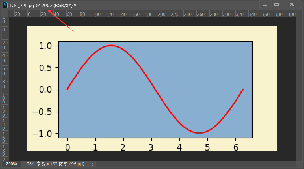Click the '2' x-axis label on the plot
Viewport: 304px width, 169px height.
coord(123,148)
